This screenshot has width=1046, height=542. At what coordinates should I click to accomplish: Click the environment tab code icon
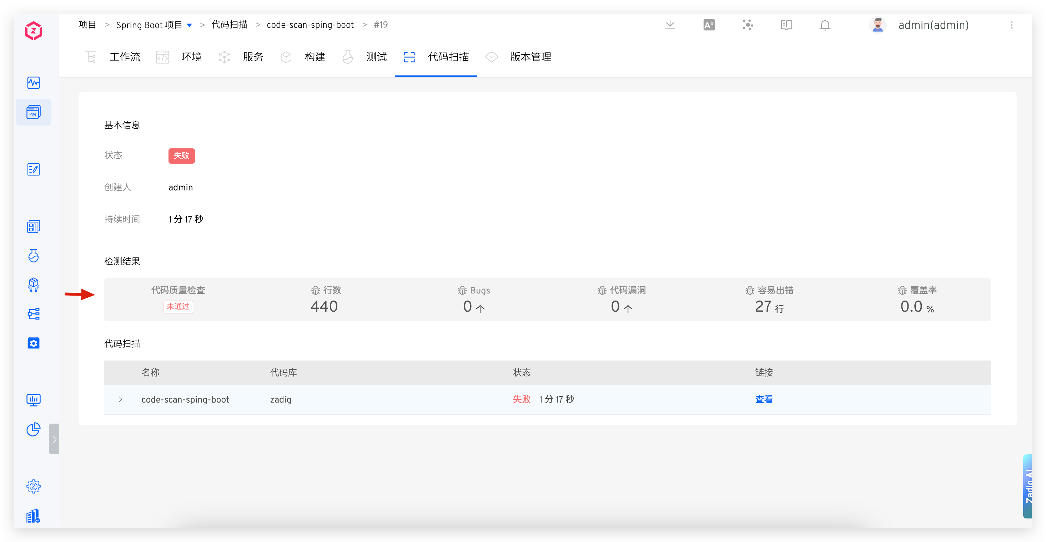(162, 57)
